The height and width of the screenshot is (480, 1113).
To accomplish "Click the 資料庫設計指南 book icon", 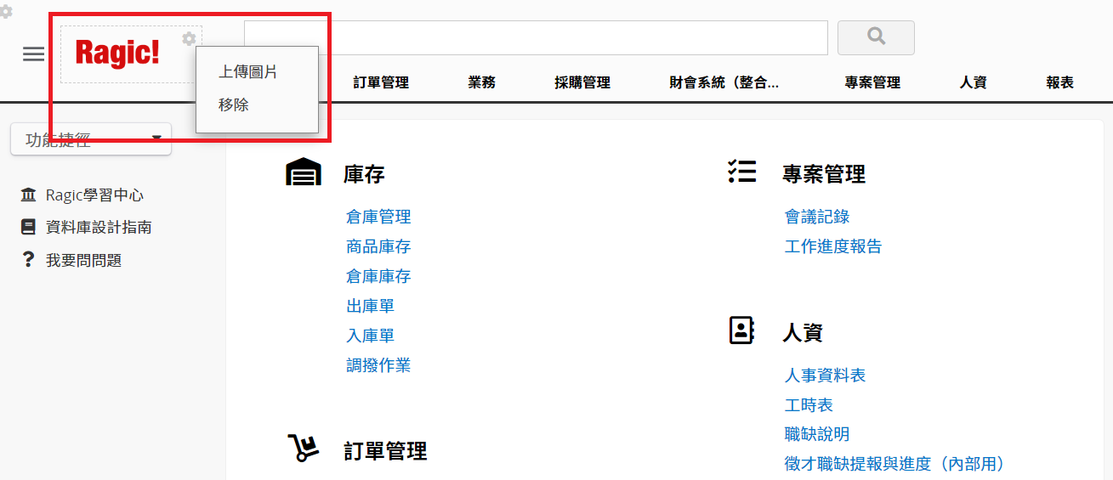I will coord(29,227).
